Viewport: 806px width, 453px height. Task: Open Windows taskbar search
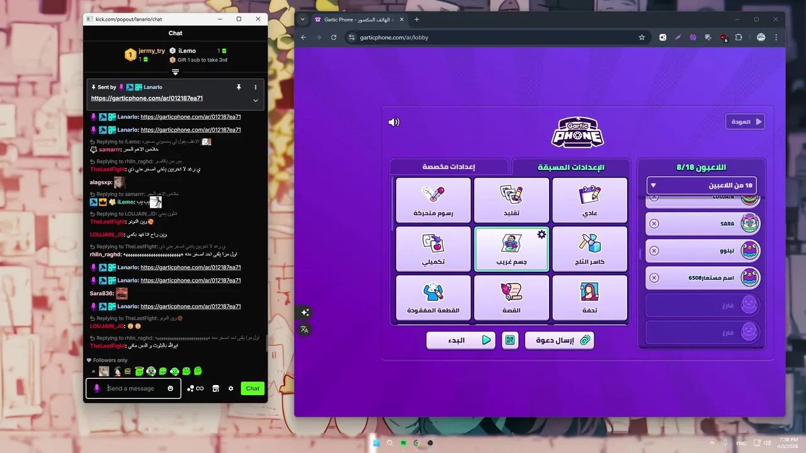(390, 443)
